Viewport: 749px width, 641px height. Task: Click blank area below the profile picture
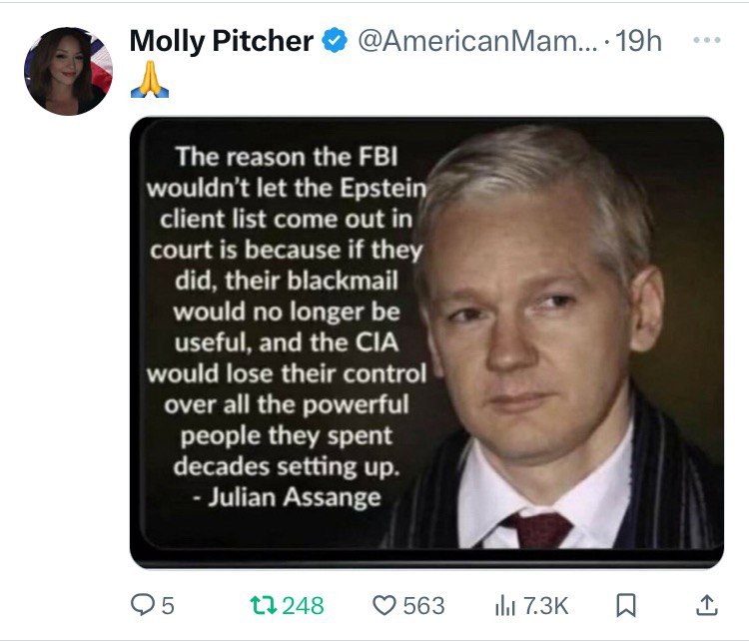(x=68, y=334)
